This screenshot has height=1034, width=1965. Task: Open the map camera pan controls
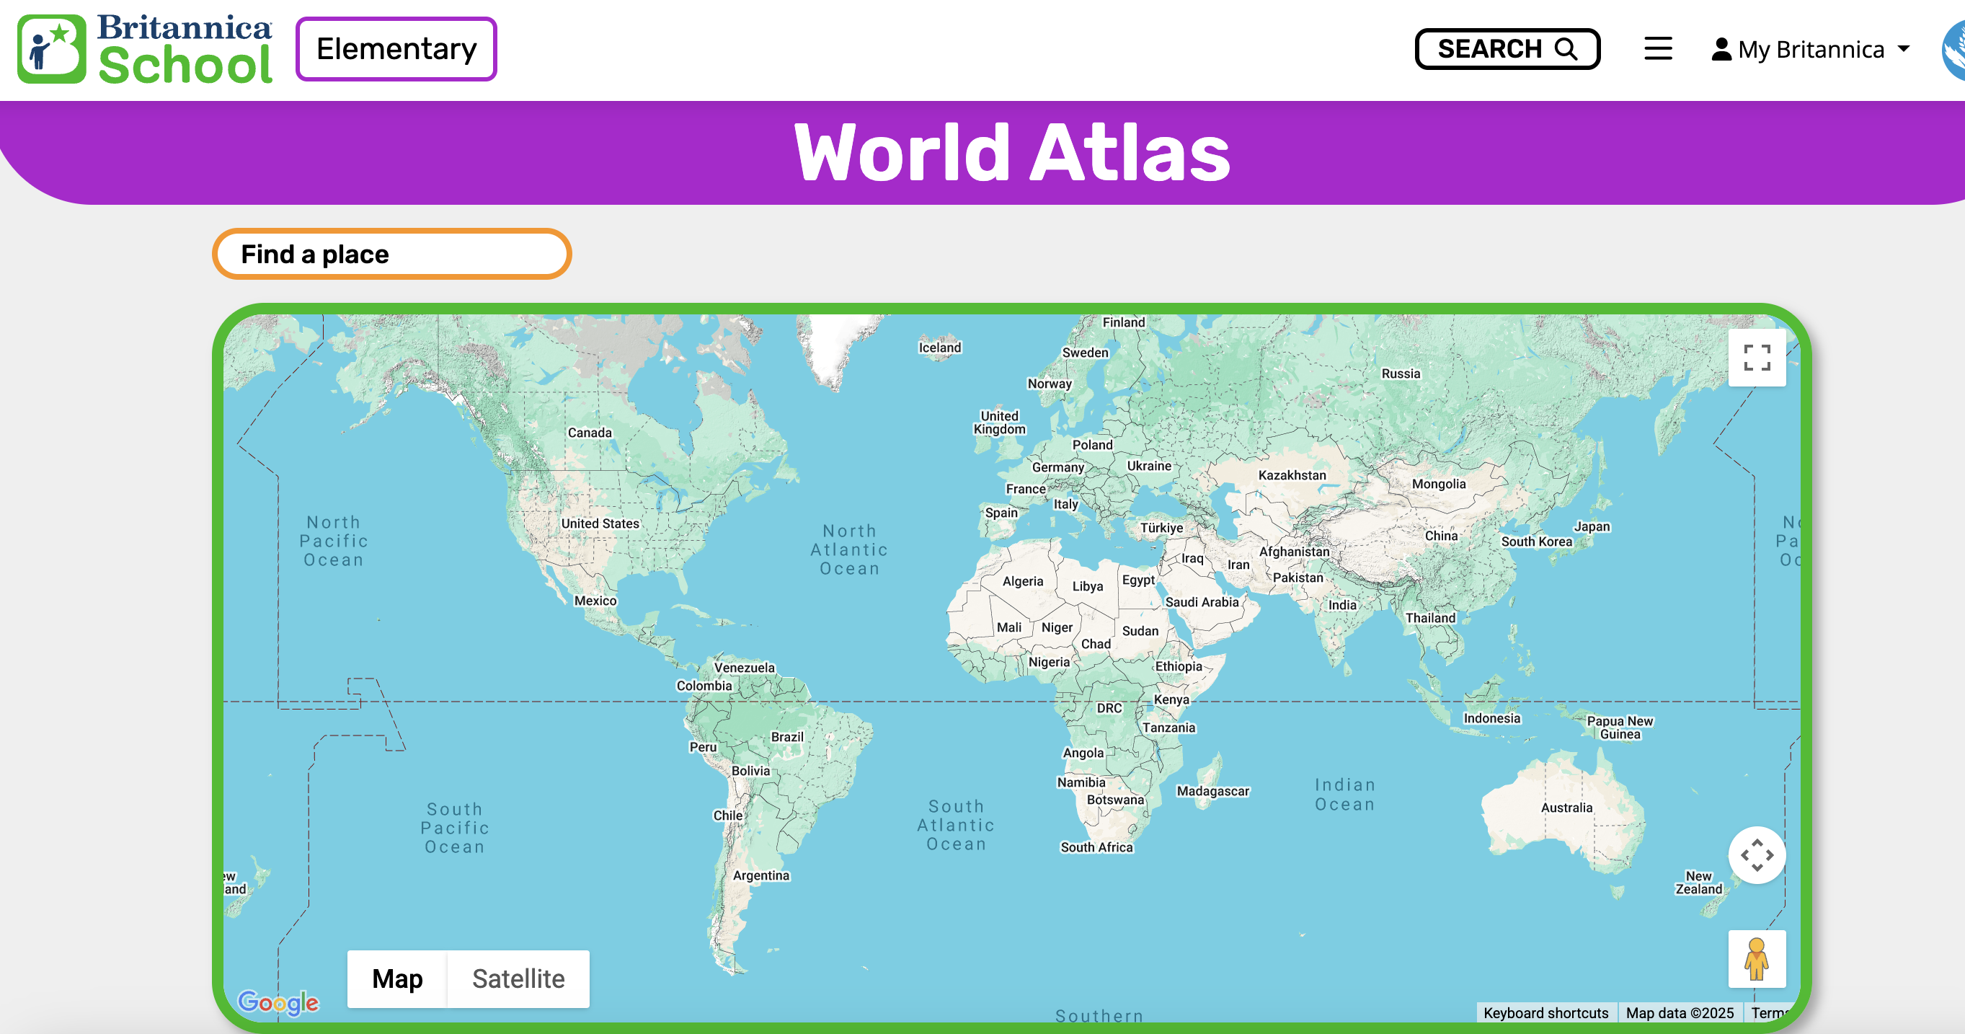tap(1756, 854)
